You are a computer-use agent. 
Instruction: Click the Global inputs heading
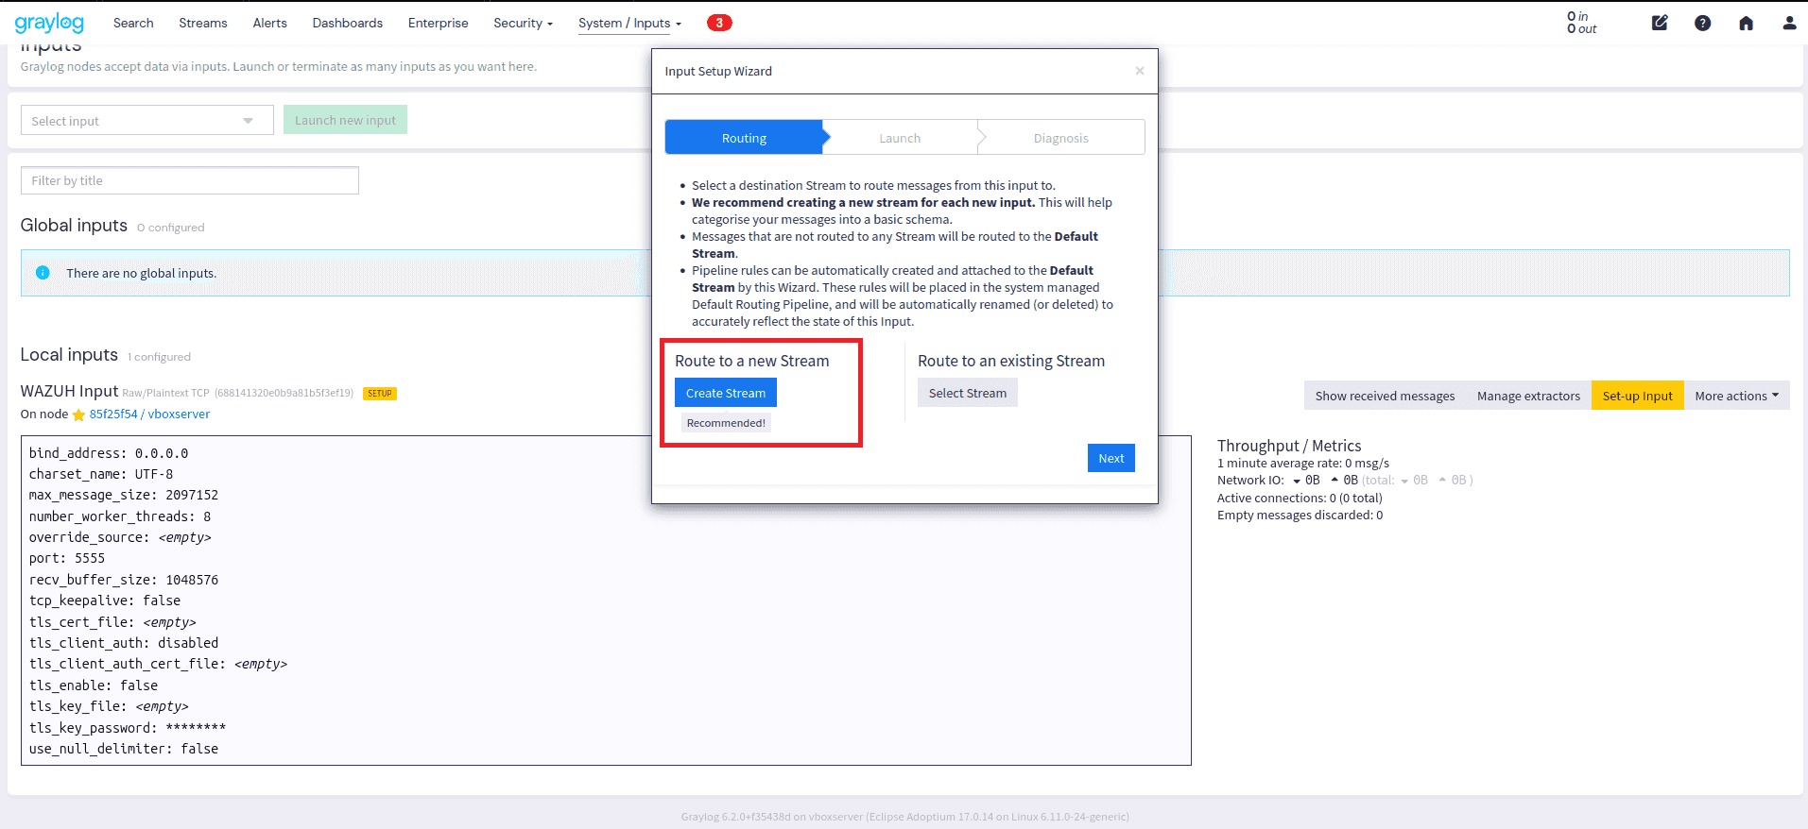tap(74, 225)
